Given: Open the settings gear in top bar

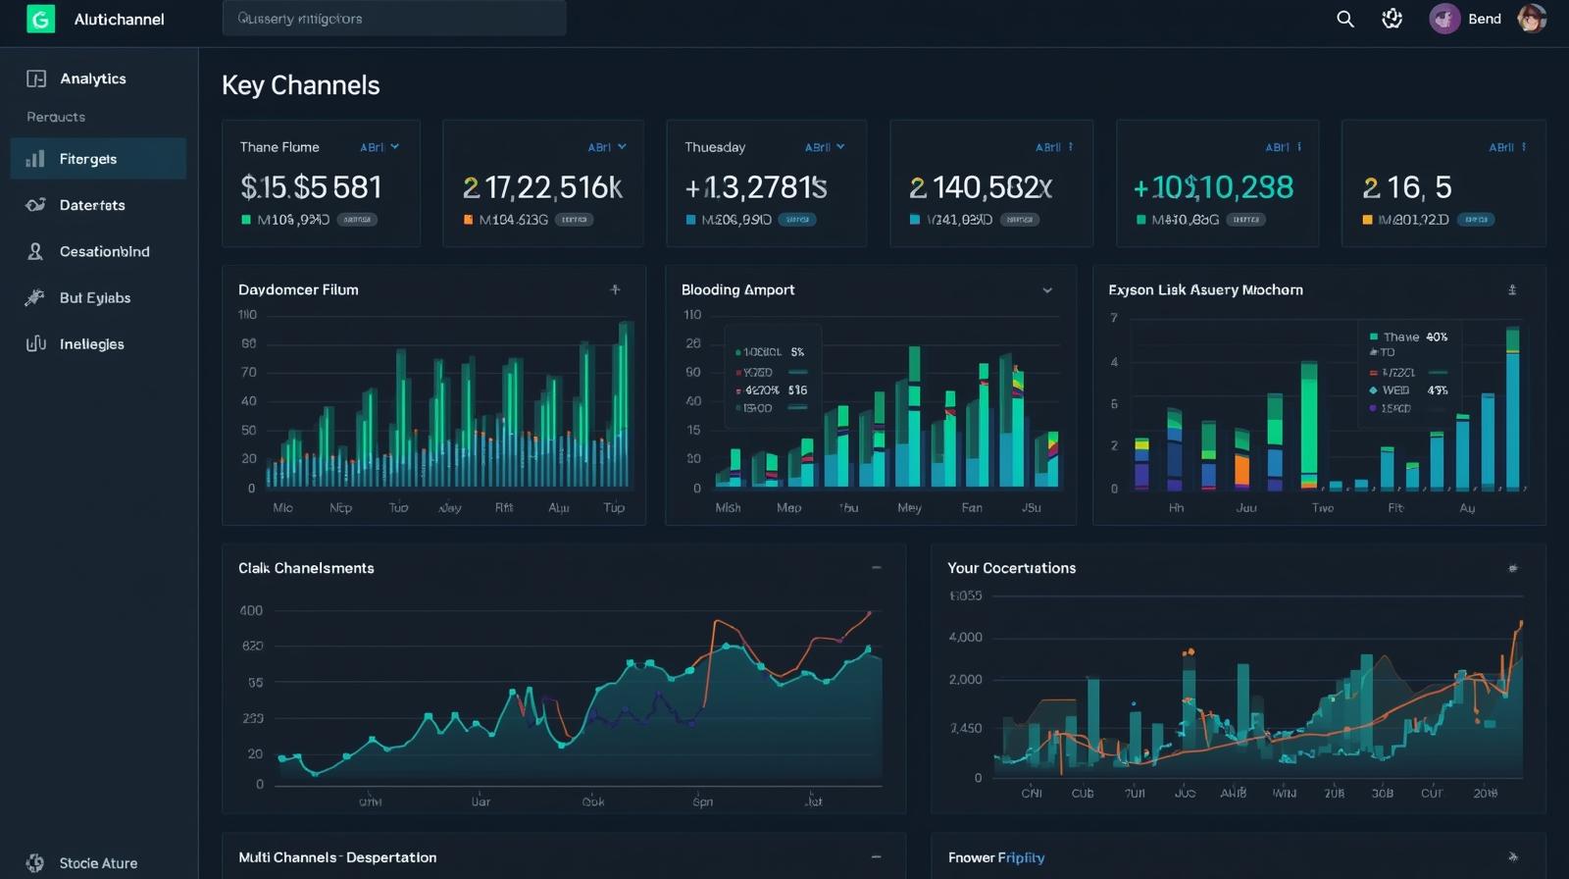Looking at the screenshot, I should point(1392,19).
